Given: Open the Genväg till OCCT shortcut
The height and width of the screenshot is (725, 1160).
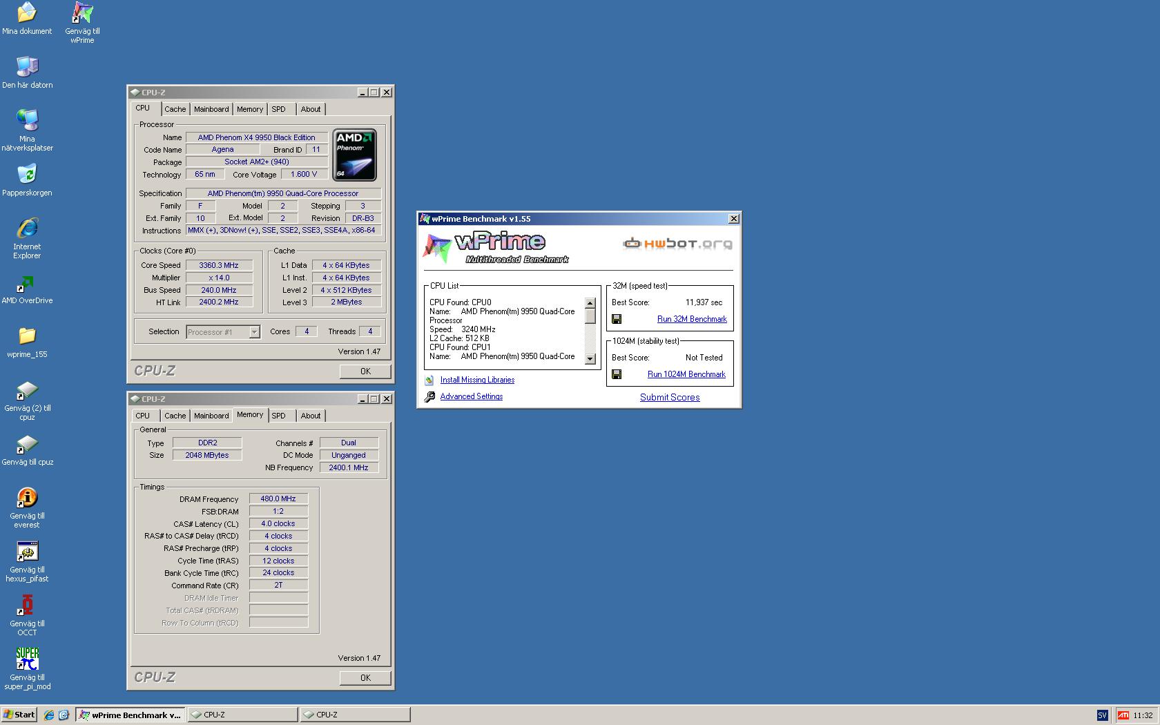Looking at the screenshot, I should (x=27, y=615).
